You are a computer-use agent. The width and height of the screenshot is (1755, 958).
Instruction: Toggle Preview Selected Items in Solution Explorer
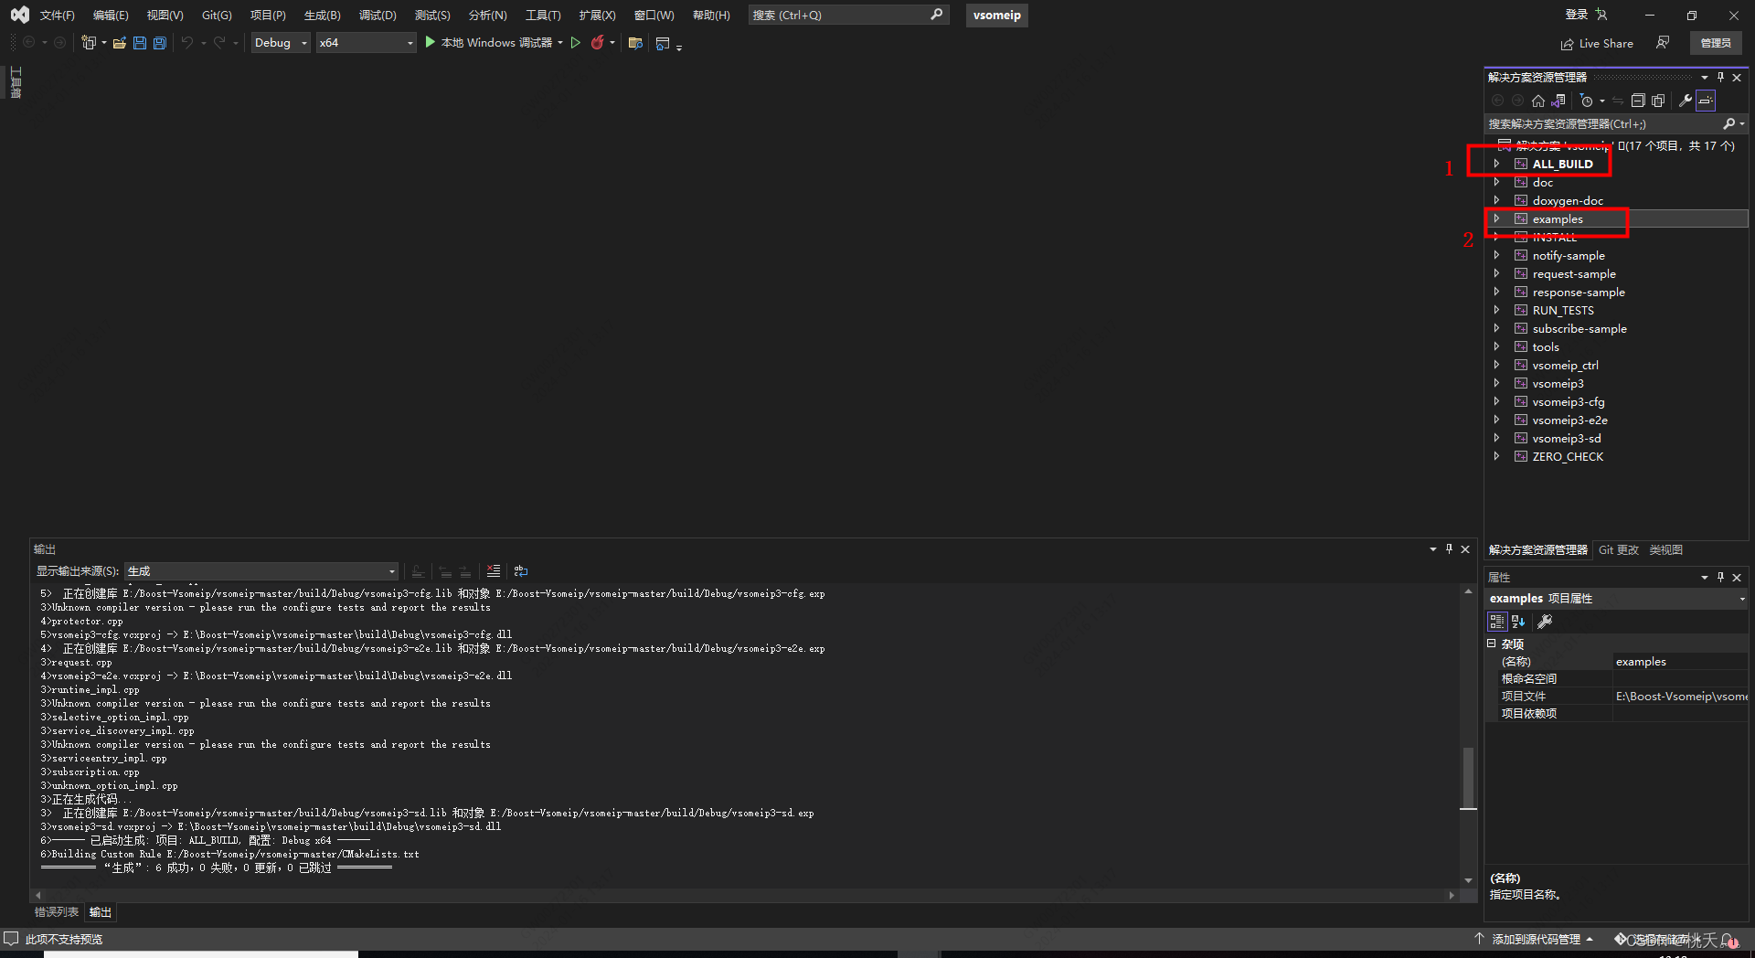[x=1706, y=101]
